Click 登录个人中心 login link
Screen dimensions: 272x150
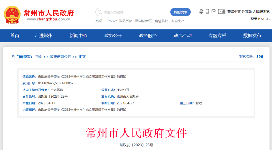click(260, 19)
